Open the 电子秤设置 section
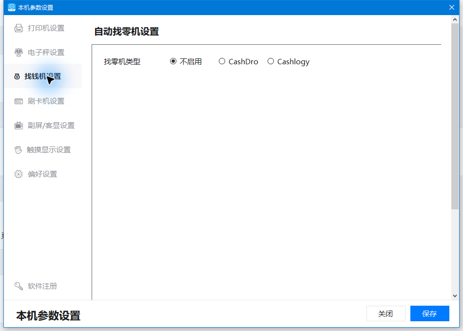The image size is (463, 331). coord(43,53)
